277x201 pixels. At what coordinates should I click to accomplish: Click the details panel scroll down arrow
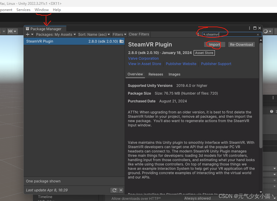coord(261,192)
